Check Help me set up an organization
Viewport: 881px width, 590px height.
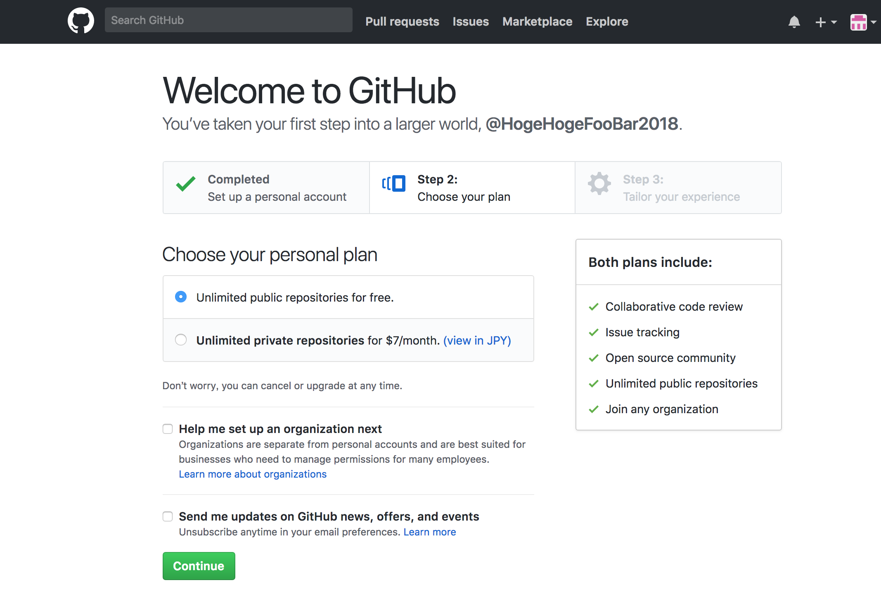click(x=168, y=429)
